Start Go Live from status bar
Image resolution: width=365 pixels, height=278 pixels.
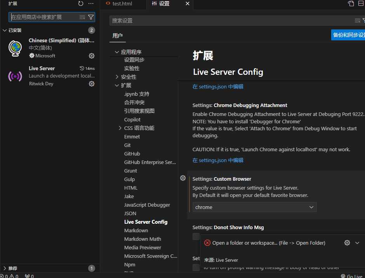click(352, 276)
